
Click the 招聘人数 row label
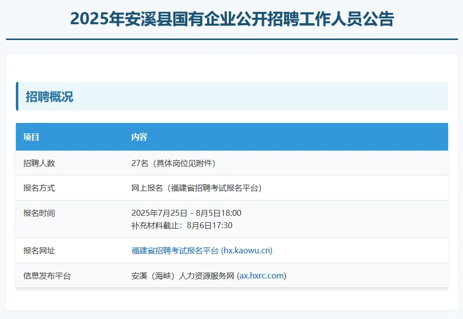point(39,163)
